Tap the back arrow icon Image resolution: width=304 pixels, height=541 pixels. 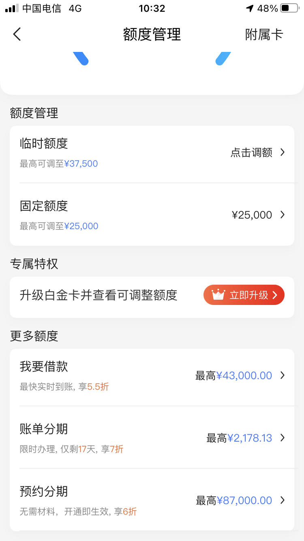tap(17, 34)
